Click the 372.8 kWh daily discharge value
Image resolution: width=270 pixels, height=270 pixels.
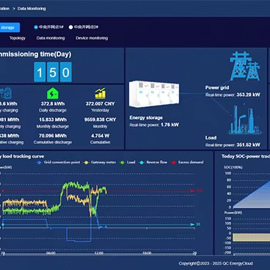53,103
